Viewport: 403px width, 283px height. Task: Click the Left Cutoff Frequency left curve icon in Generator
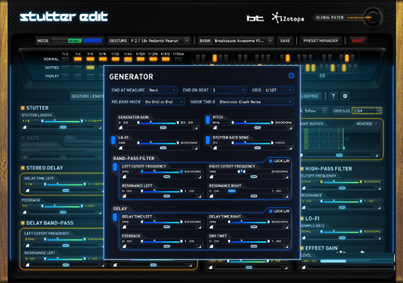coord(124,177)
